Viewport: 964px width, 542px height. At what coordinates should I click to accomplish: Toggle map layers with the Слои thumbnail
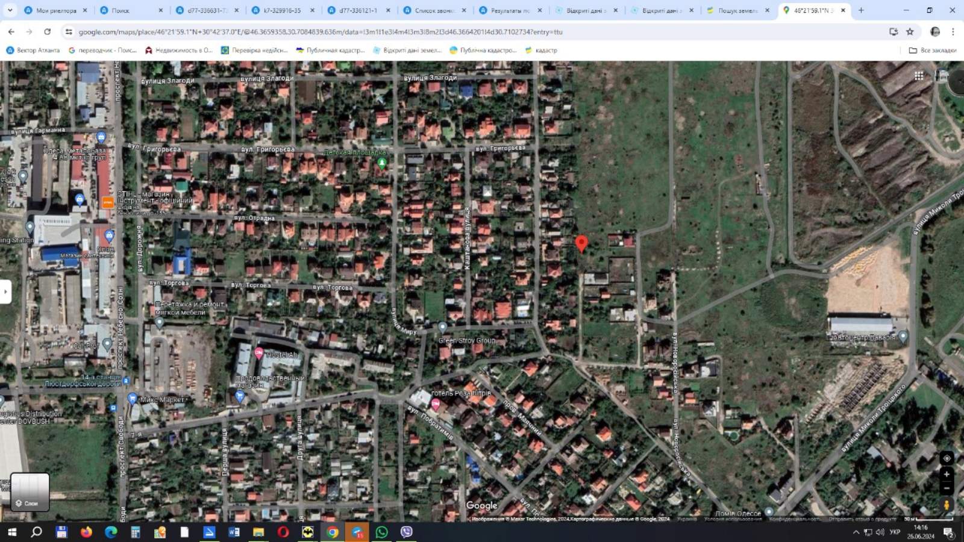30,491
